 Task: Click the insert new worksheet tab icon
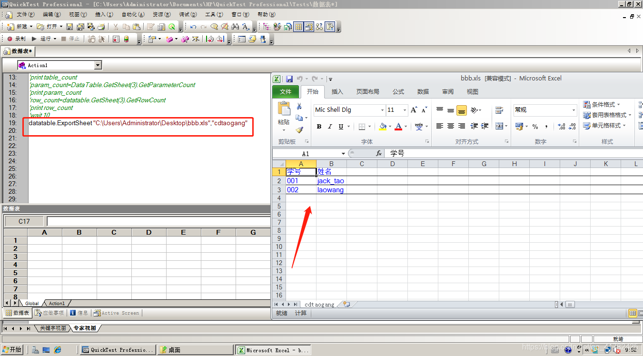[346, 304]
